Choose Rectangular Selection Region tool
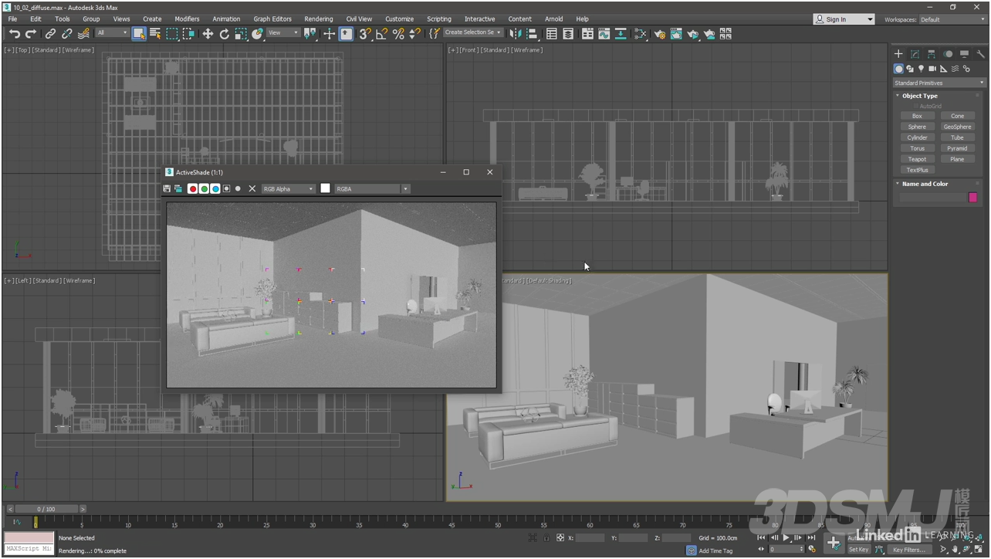The width and height of the screenshot is (991, 559). point(172,34)
